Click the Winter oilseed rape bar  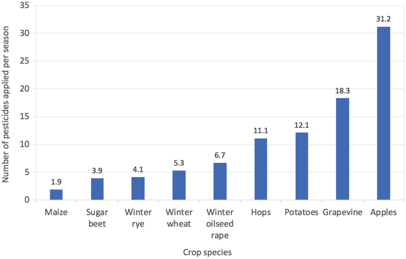[220, 181]
